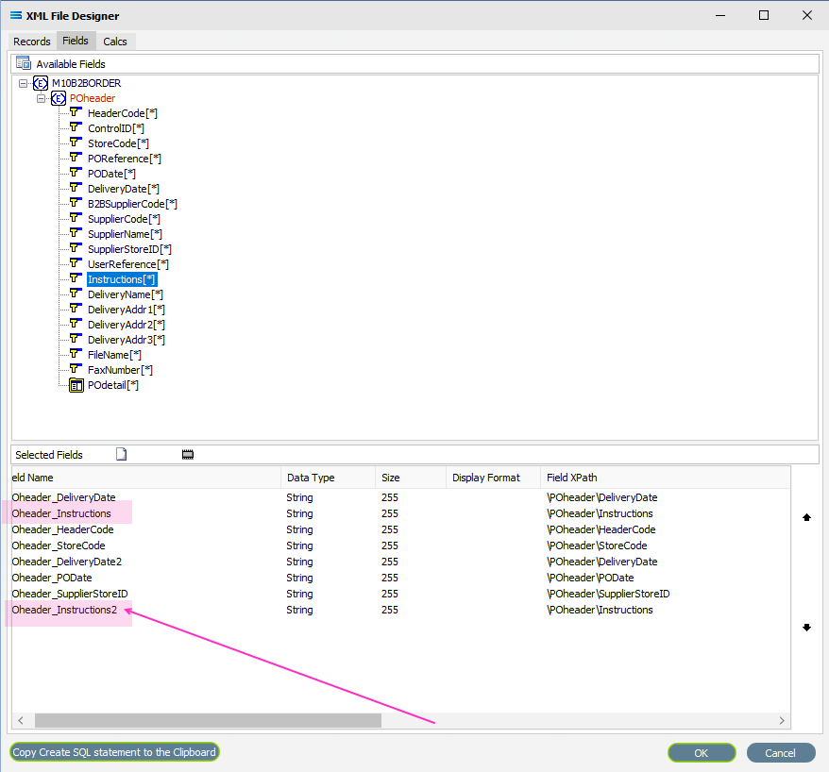Click the DeliveryAddr2 field icon
Screen dimensions: 829x772
[76, 324]
